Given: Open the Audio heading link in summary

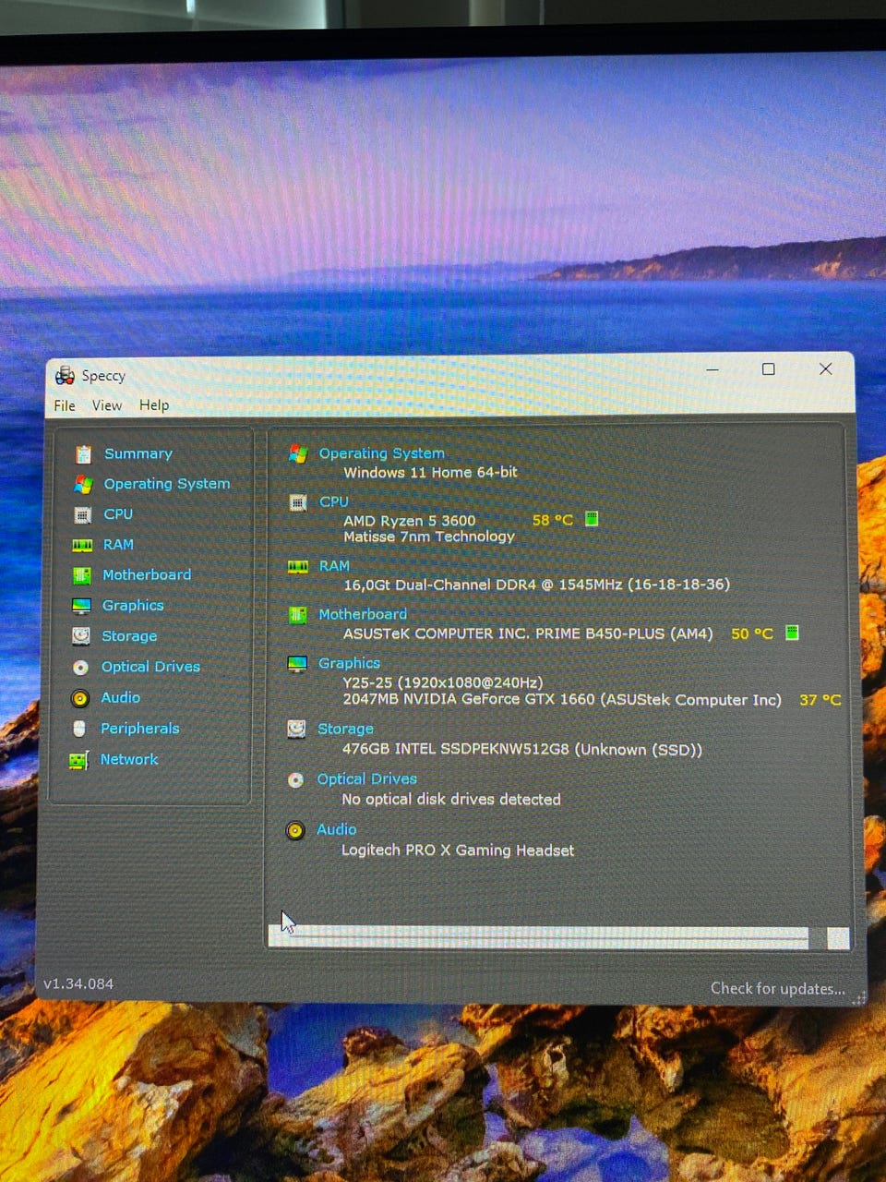Looking at the screenshot, I should click(x=336, y=829).
